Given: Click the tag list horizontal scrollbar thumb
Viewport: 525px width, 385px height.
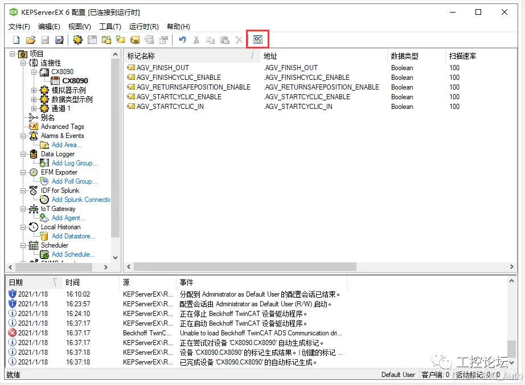Looking at the screenshot, I should coord(245,266).
